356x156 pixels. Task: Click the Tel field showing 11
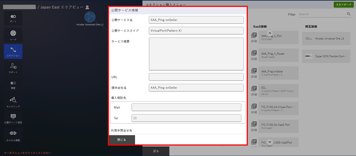pyautogui.click(x=186, y=118)
